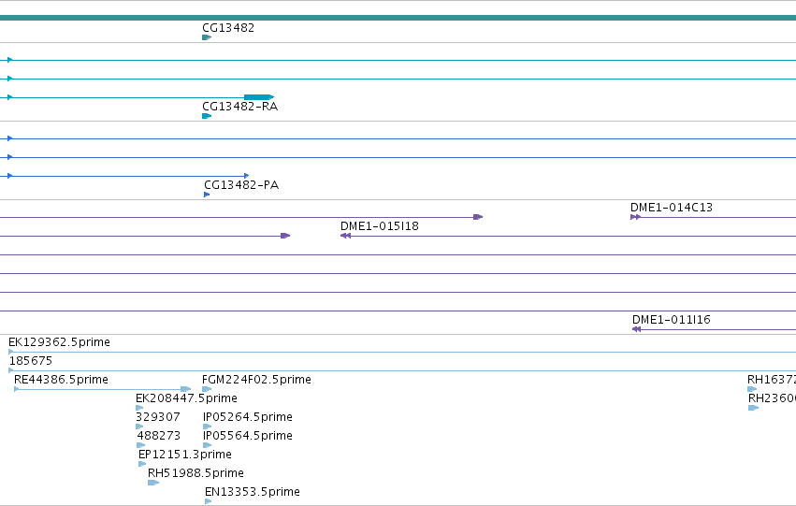Click the EK129362.5prime label
This screenshot has height=506, width=796.
59,342
